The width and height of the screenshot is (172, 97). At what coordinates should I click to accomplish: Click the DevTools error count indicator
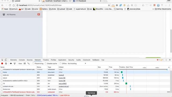tap(158, 60)
